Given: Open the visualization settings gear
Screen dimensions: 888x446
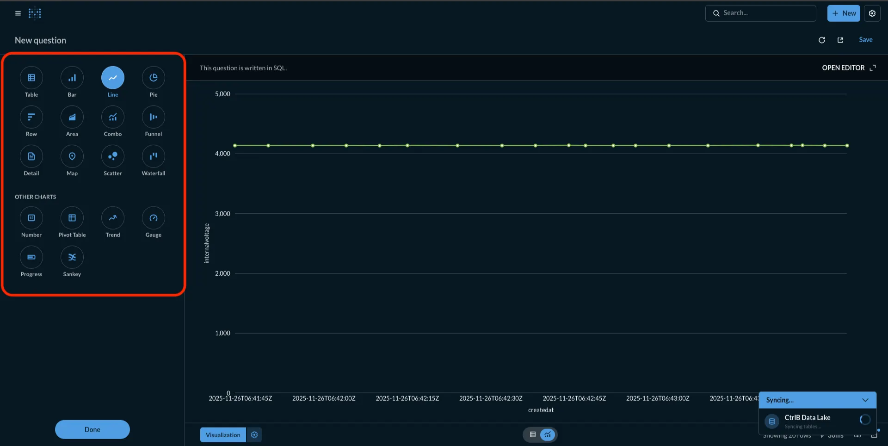Looking at the screenshot, I should tap(254, 434).
